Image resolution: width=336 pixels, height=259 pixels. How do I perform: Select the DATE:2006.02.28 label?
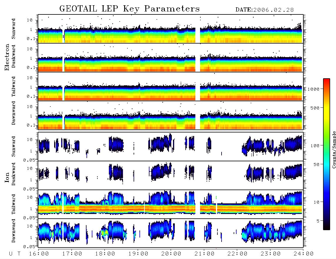265,10
